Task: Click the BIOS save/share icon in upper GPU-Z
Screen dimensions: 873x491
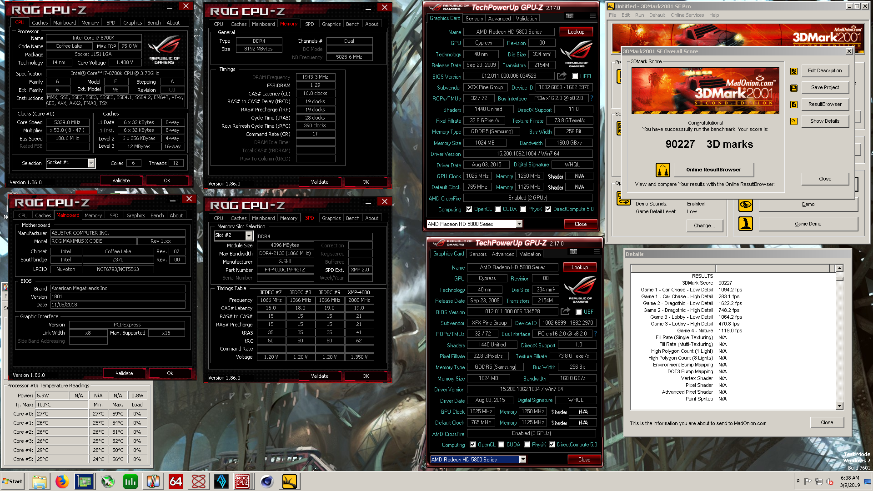Action: pos(562,76)
